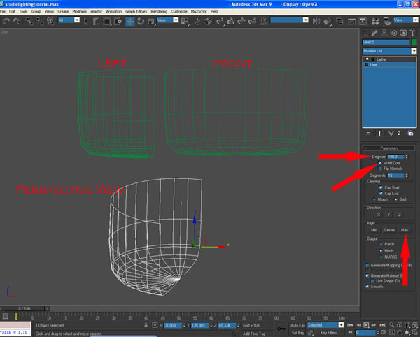Open the Utilities hammer panel tab

tap(412, 33)
